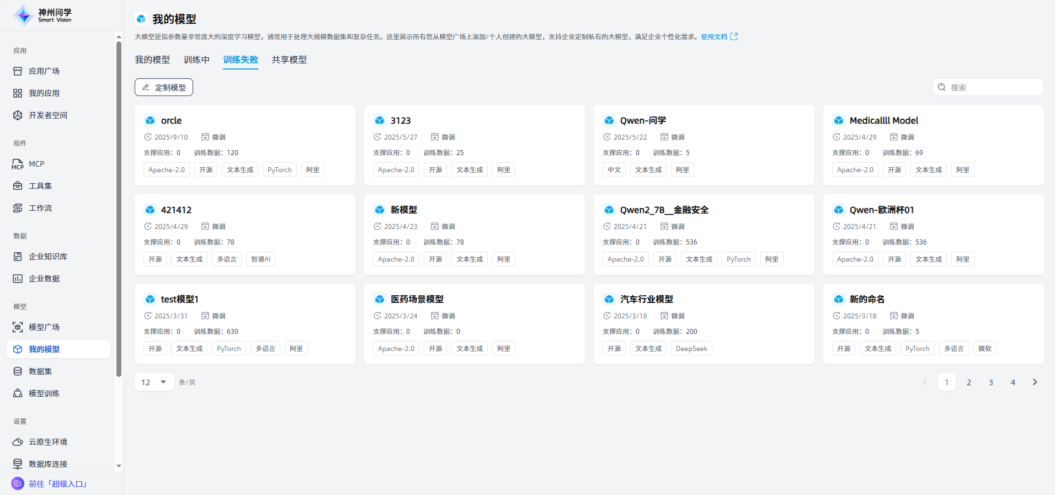Click inside the 搜索 search field
Screen dimensions: 1055x495
(993, 87)
